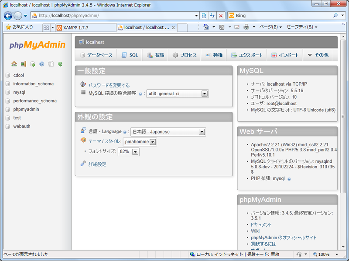
Task: Open the blue help documentation icon in sidebar
Action: point(42,64)
